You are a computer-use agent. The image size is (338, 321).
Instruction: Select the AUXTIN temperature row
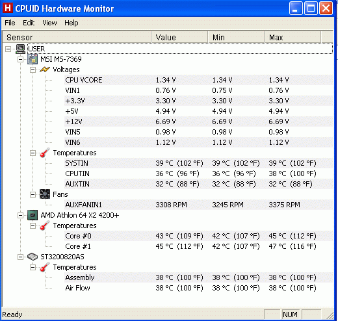[199, 184]
